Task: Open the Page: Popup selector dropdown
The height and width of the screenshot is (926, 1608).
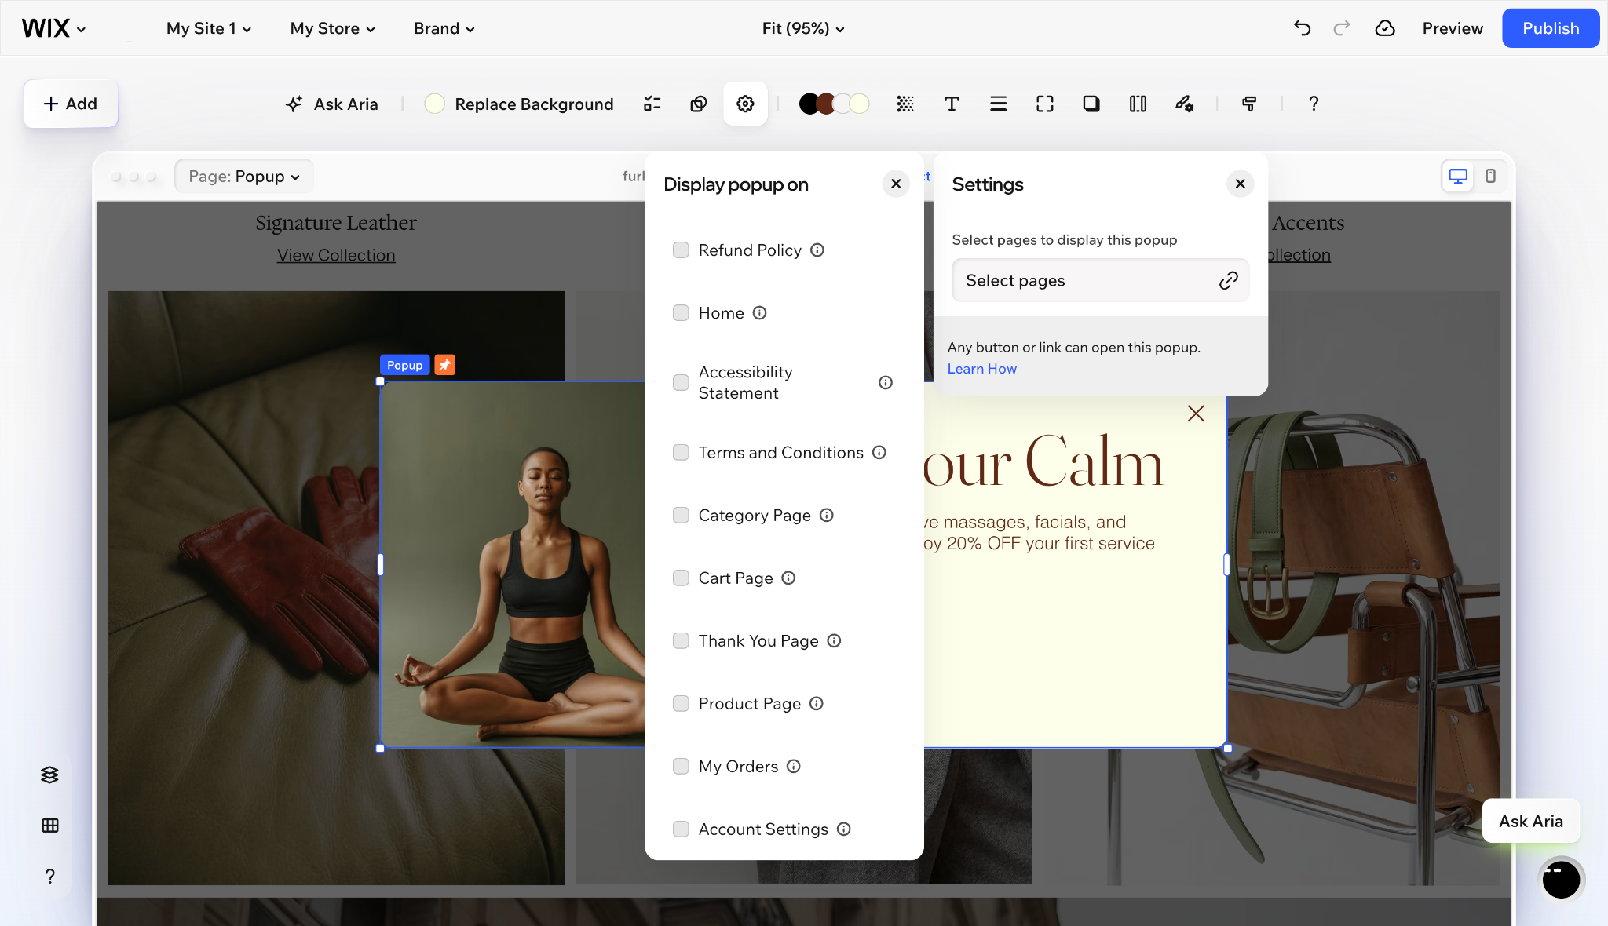Action: [244, 176]
